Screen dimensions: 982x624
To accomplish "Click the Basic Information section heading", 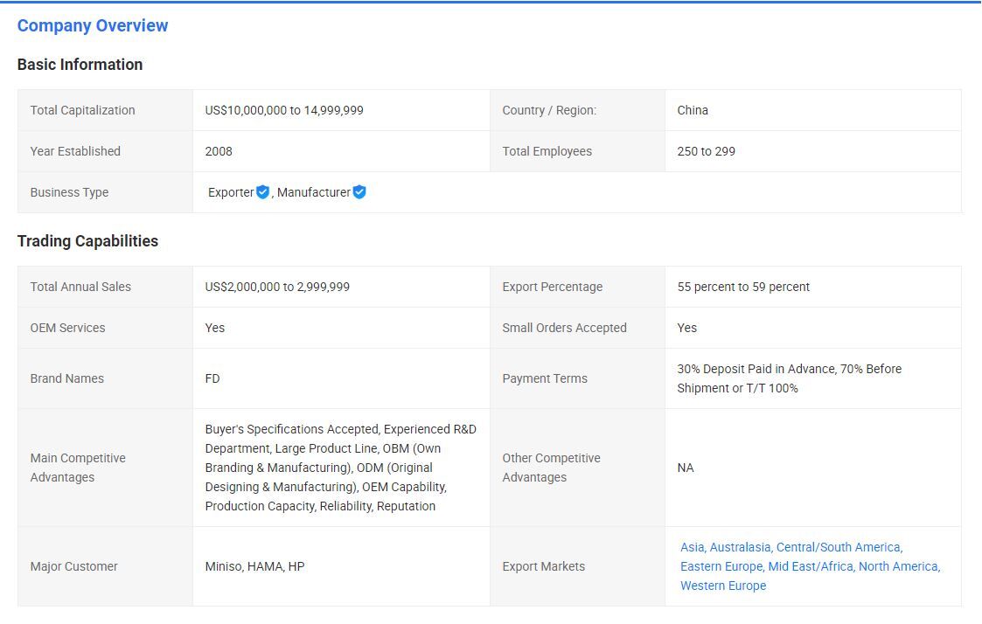I will tap(80, 65).
